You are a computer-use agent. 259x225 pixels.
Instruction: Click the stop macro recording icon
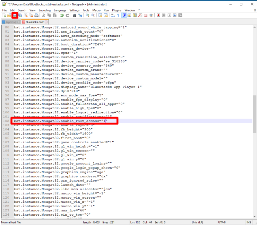click(164, 15)
